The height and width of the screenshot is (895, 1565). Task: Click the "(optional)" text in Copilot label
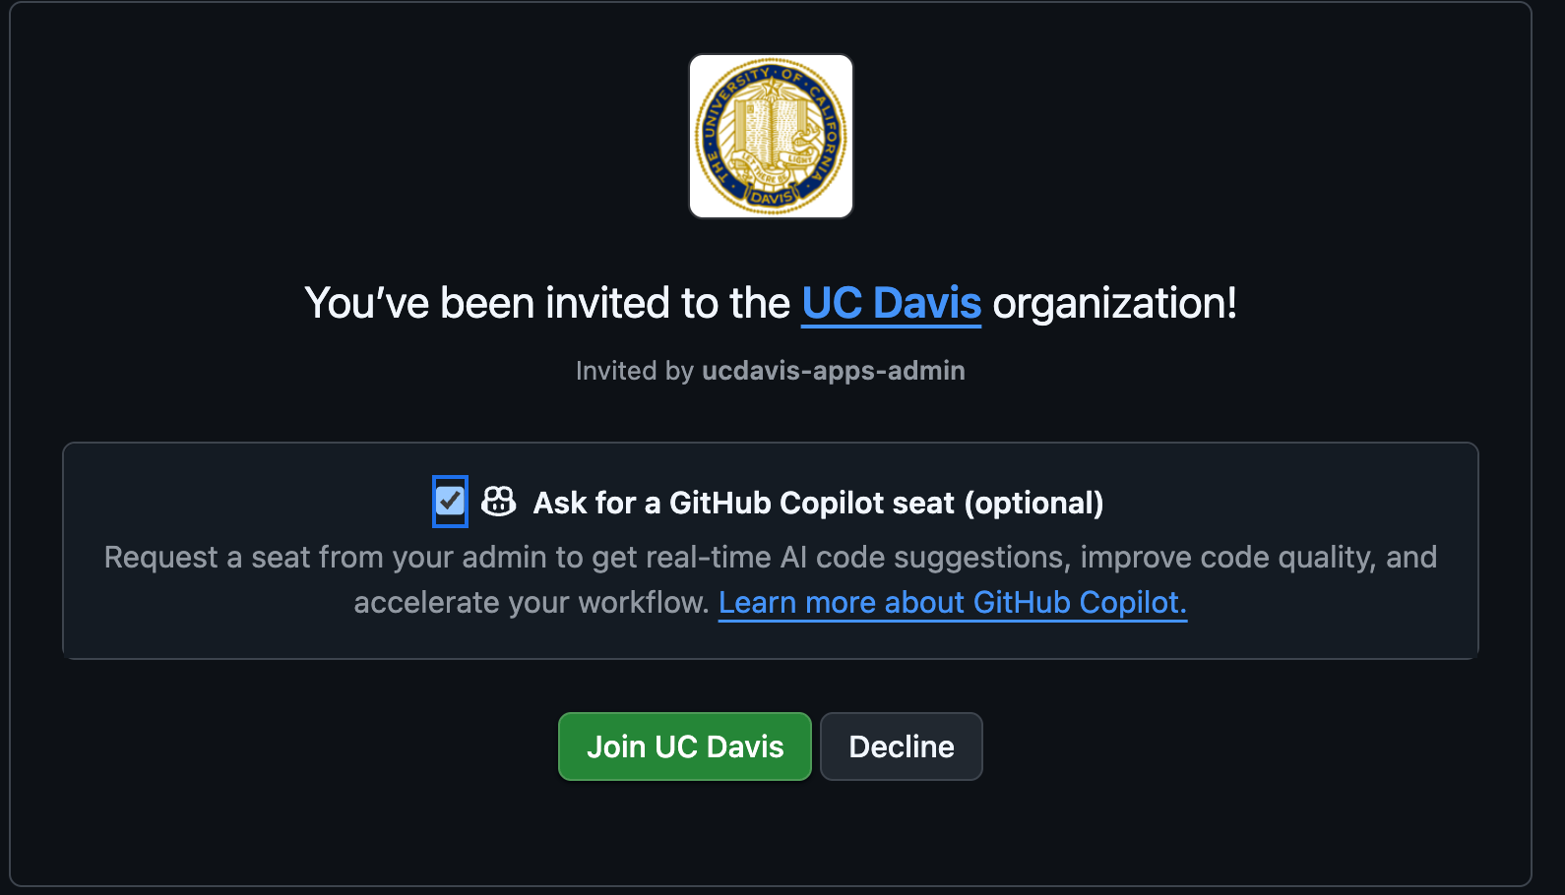tap(1033, 504)
